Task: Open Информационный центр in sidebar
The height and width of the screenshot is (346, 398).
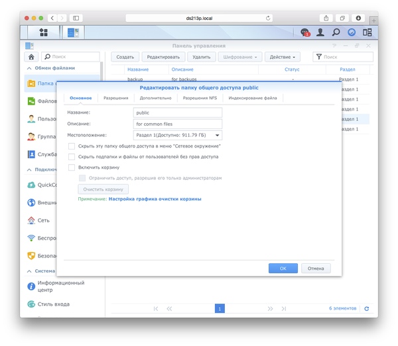Action: click(x=60, y=286)
